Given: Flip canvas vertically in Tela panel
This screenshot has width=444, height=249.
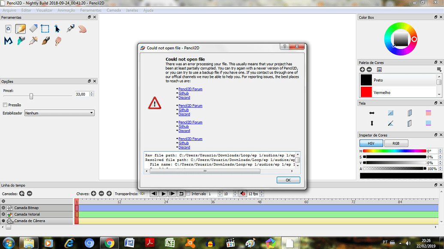Looking at the screenshot, I should 372,123.
